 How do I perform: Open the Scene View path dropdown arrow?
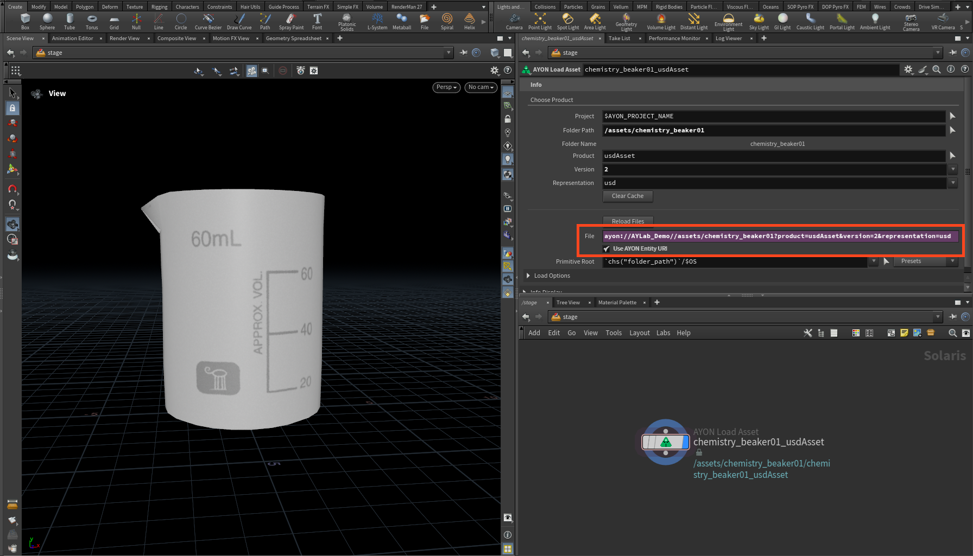448,53
